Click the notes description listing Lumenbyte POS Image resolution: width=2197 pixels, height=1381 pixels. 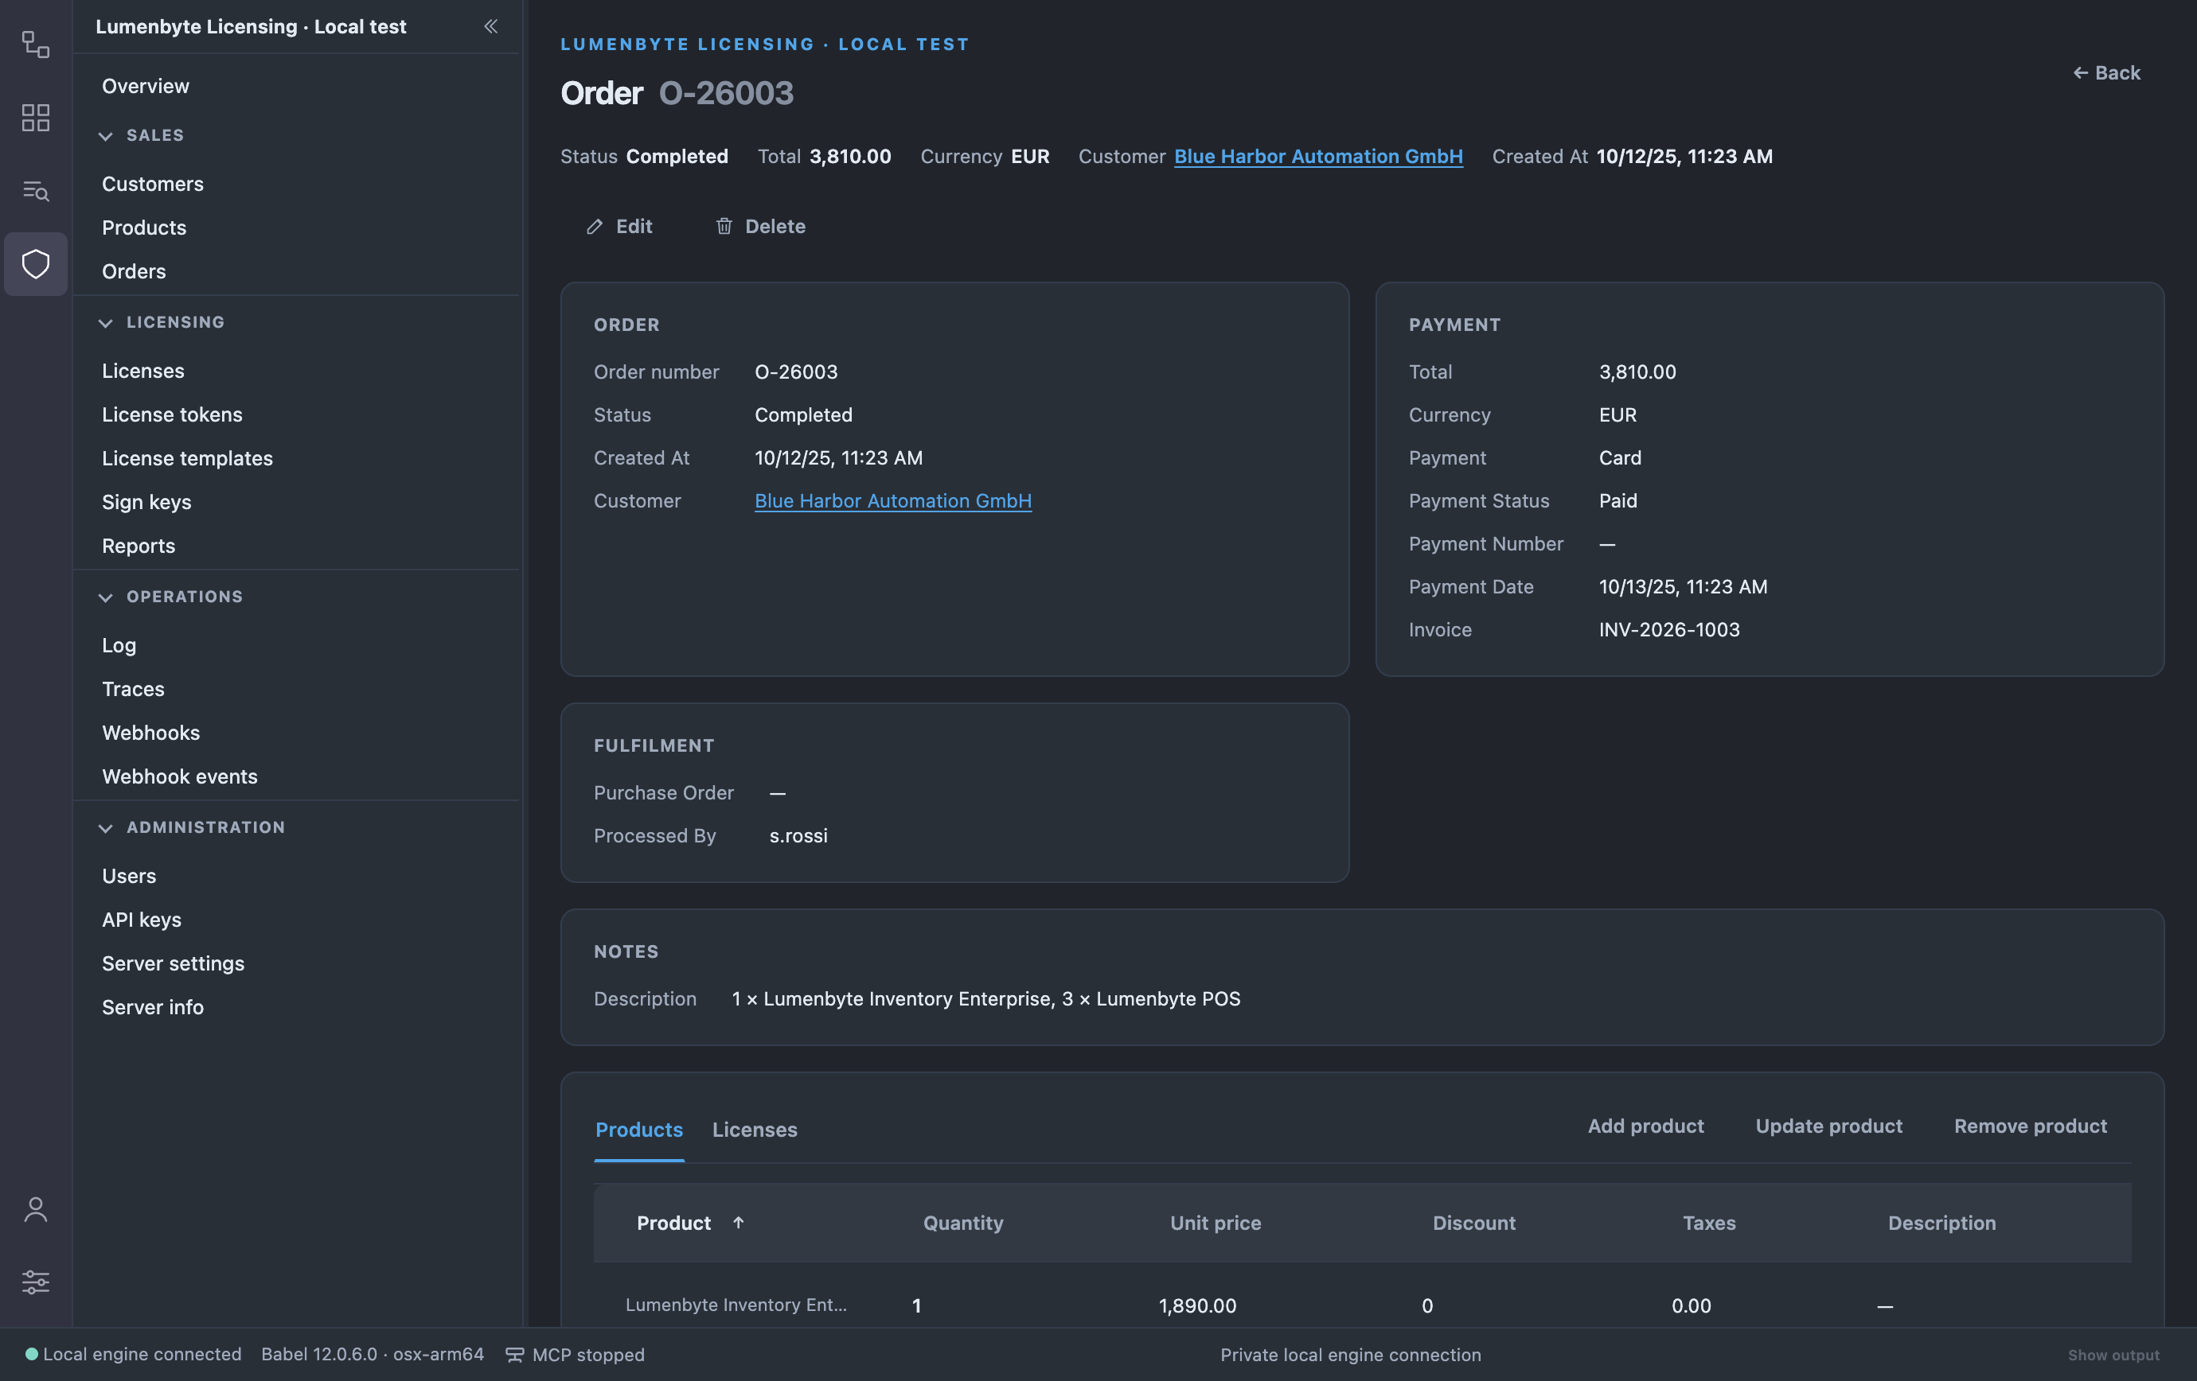(986, 998)
